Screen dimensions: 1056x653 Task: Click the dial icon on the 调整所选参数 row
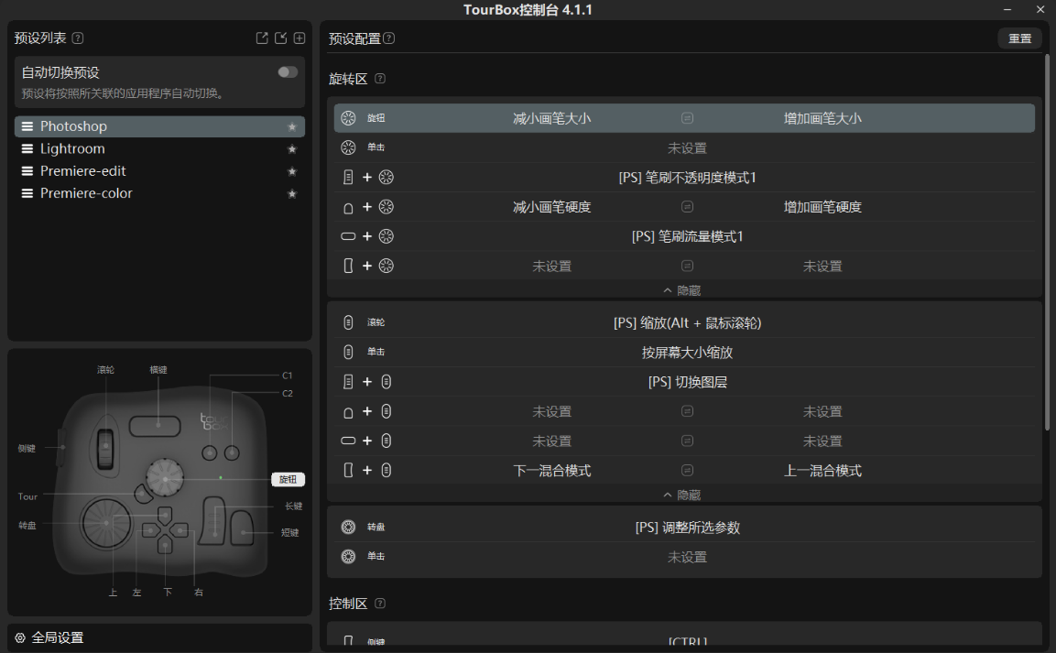(349, 527)
